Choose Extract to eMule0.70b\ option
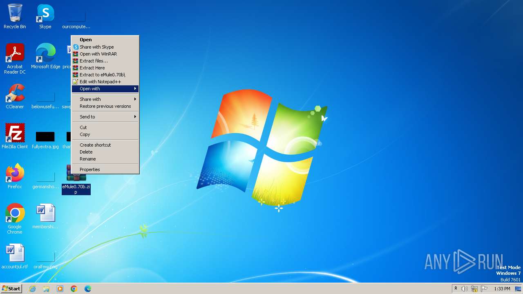 105,75
